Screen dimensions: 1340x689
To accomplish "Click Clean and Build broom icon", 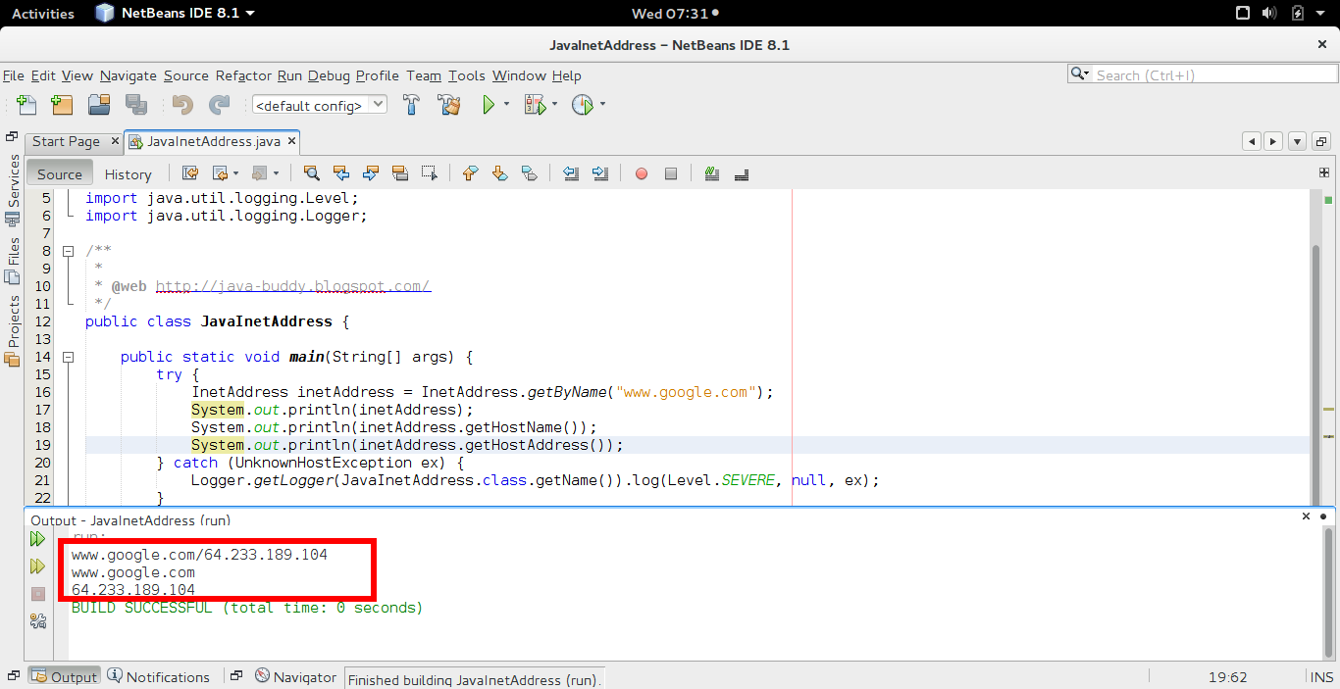I will pos(449,104).
